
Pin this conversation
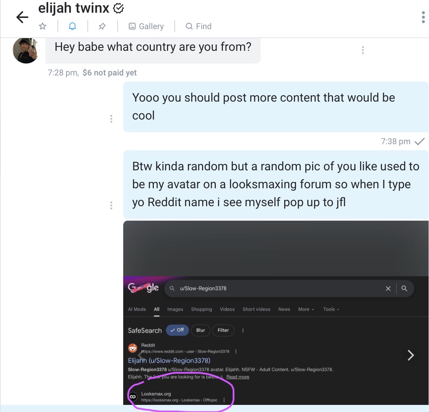102,26
